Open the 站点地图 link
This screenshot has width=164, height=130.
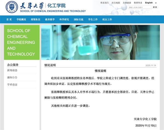(116, 3)
